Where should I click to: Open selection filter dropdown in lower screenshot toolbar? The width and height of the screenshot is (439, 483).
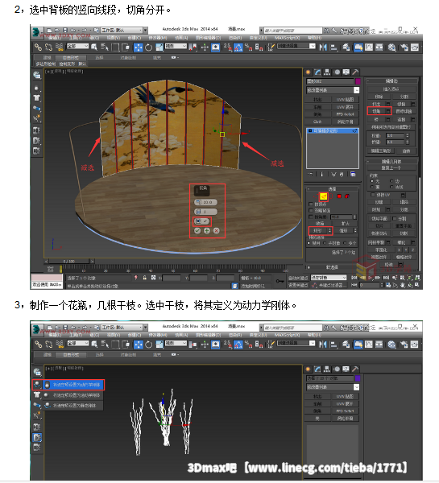(x=77, y=343)
